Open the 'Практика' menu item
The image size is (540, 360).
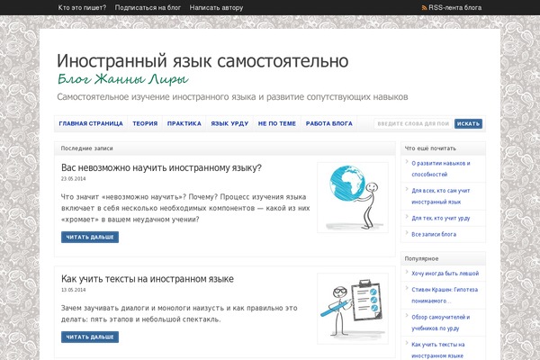(184, 123)
